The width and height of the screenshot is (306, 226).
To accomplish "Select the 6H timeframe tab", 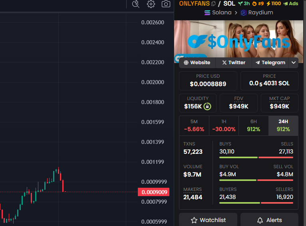I will [254, 126].
